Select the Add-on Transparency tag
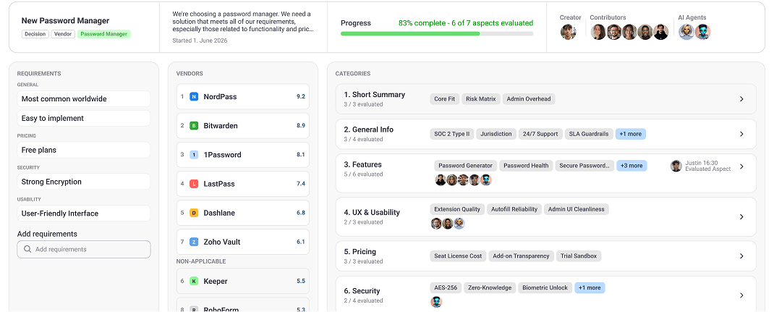Screen dimensions: 774x312 point(522,256)
